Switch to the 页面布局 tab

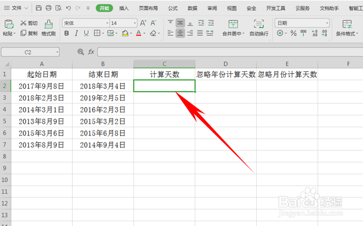pyautogui.click(x=148, y=8)
